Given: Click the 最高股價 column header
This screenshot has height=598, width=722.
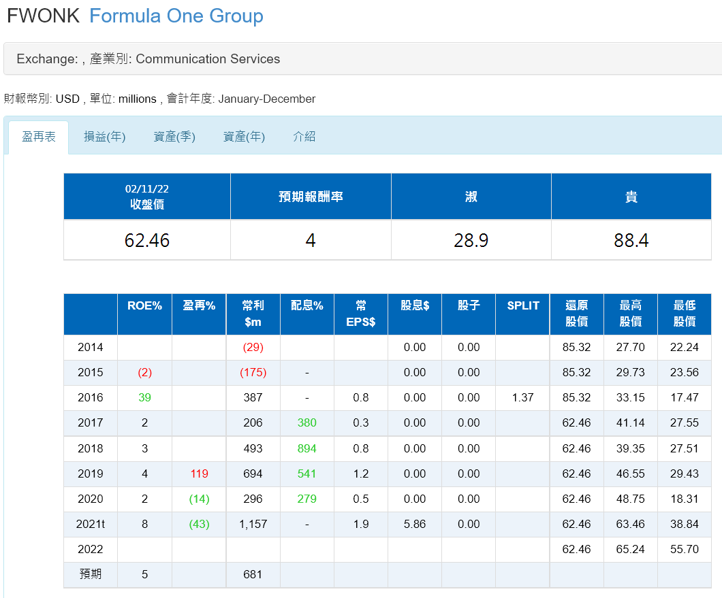Looking at the screenshot, I should 630,314.
